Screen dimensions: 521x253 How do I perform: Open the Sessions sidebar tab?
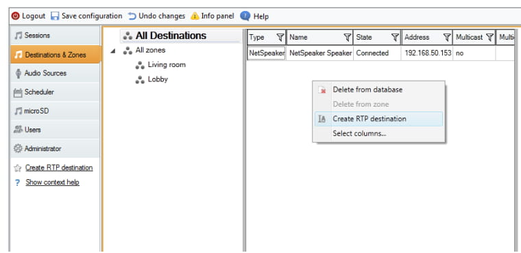55,36
